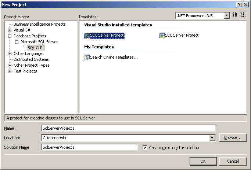Click the Create directory for solution label
Screen dimensions: 251x170
(174, 148)
